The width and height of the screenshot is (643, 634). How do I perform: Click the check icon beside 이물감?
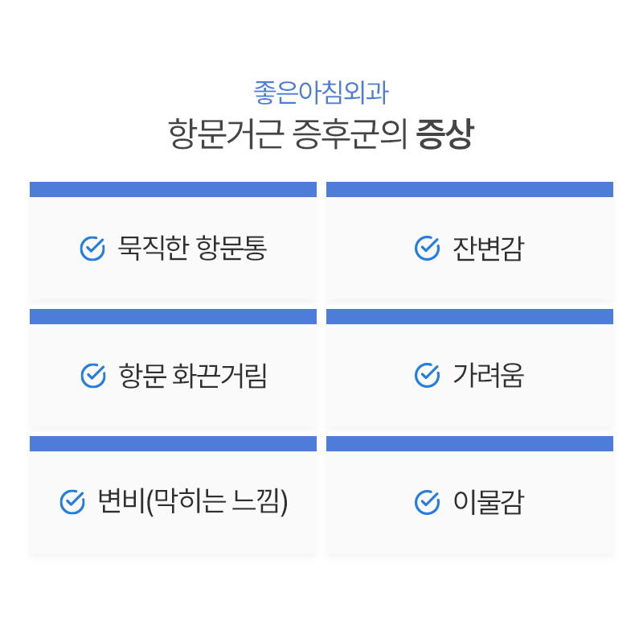(x=427, y=502)
